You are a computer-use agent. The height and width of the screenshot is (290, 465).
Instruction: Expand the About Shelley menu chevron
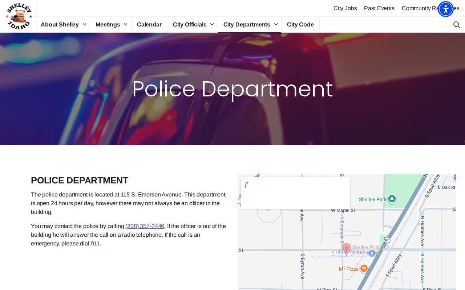tap(84, 24)
